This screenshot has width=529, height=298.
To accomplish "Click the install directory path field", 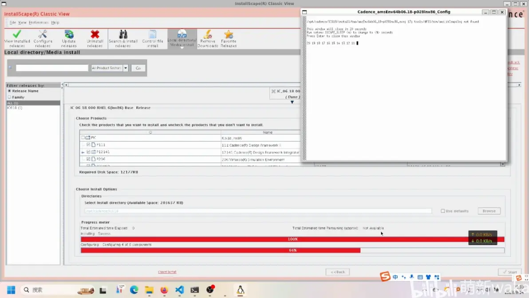I will [258, 211].
